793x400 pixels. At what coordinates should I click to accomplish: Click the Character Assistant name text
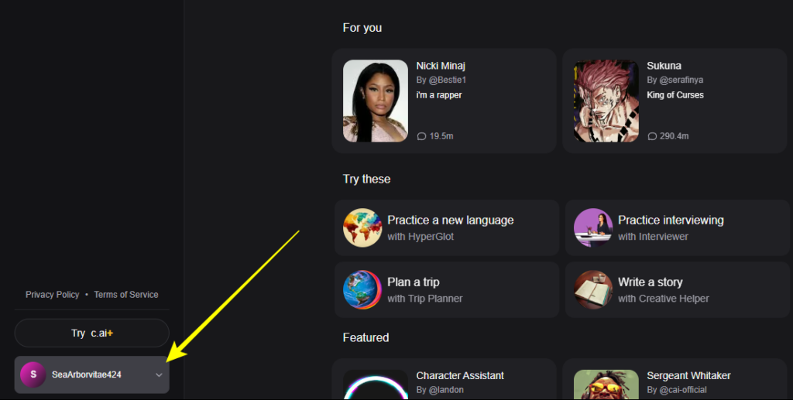coord(460,376)
